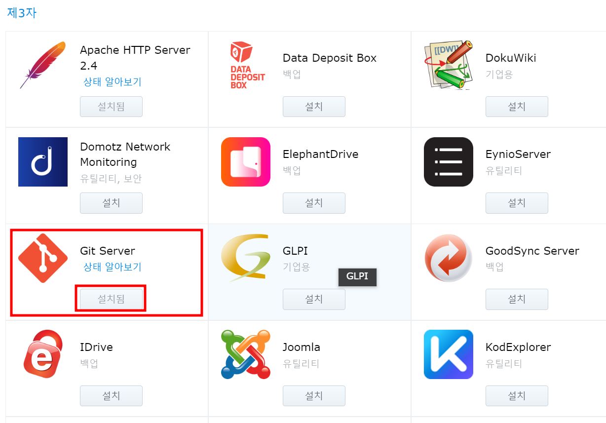The width and height of the screenshot is (606, 423).
Task: Click the 기업용 category under DokuWiki
Action: click(499, 75)
